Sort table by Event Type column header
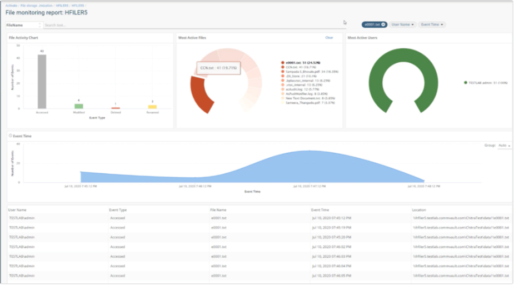514x285 pixels. coord(118,210)
